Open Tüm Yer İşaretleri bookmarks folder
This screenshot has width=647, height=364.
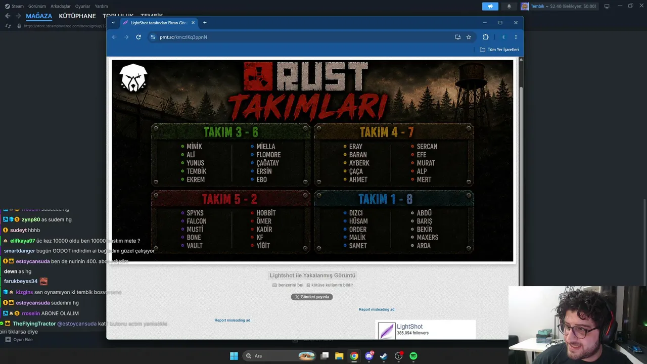[499, 50]
